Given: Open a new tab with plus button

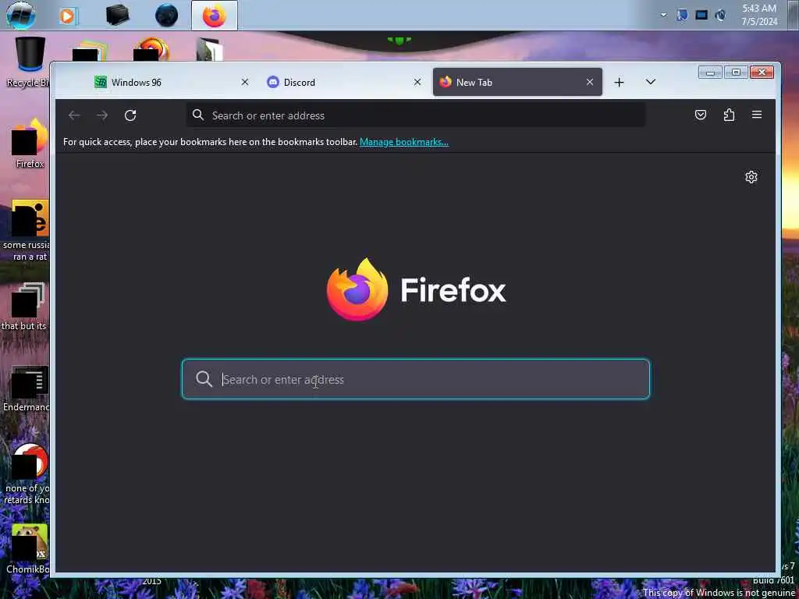Looking at the screenshot, I should pyautogui.click(x=619, y=83).
